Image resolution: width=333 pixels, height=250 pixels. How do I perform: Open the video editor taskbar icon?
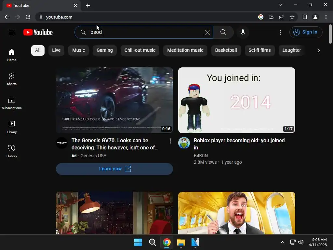[x=195, y=242]
